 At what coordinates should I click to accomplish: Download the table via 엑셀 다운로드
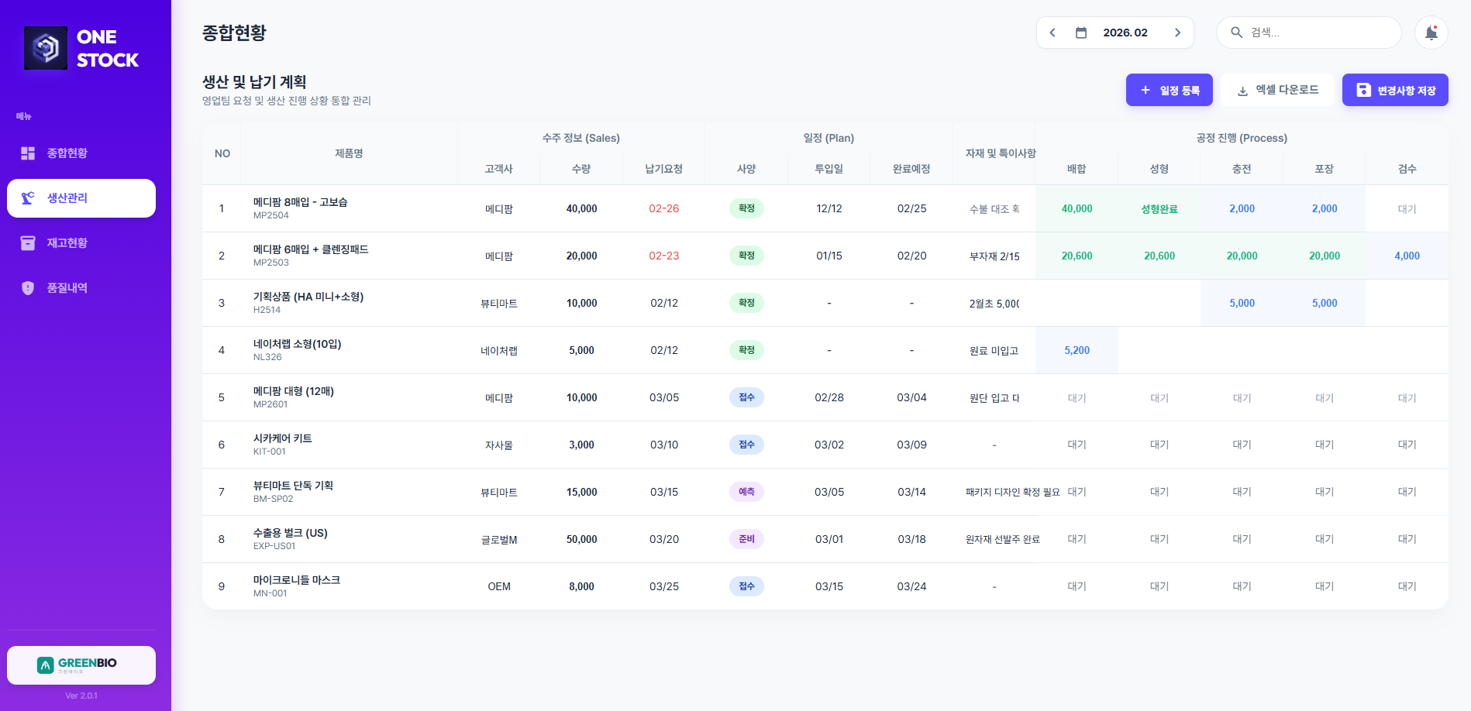[x=1277, y=90]
